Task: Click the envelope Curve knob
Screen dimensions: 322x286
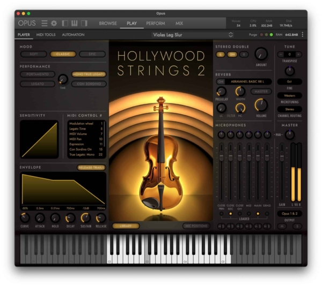Action: coord(25,218)
